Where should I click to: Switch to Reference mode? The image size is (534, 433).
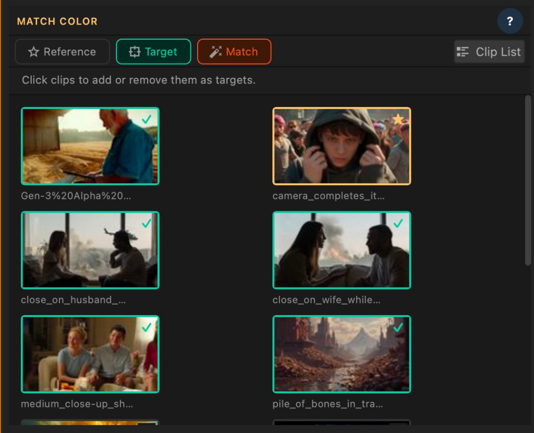pyautogui.click(x=63, y=52)
